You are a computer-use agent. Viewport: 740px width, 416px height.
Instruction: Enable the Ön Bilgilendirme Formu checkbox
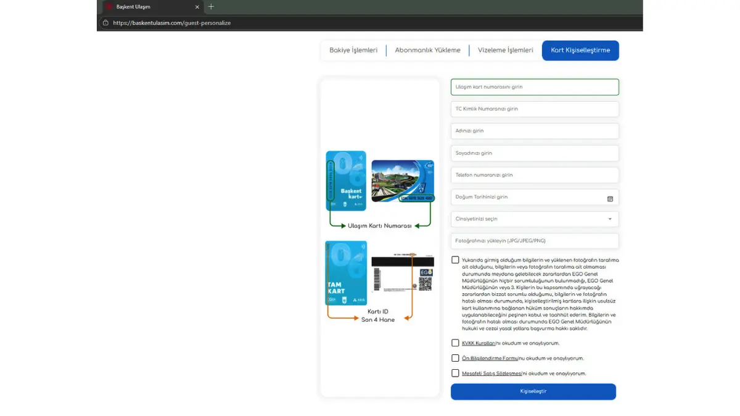click(x=455, y=358)
